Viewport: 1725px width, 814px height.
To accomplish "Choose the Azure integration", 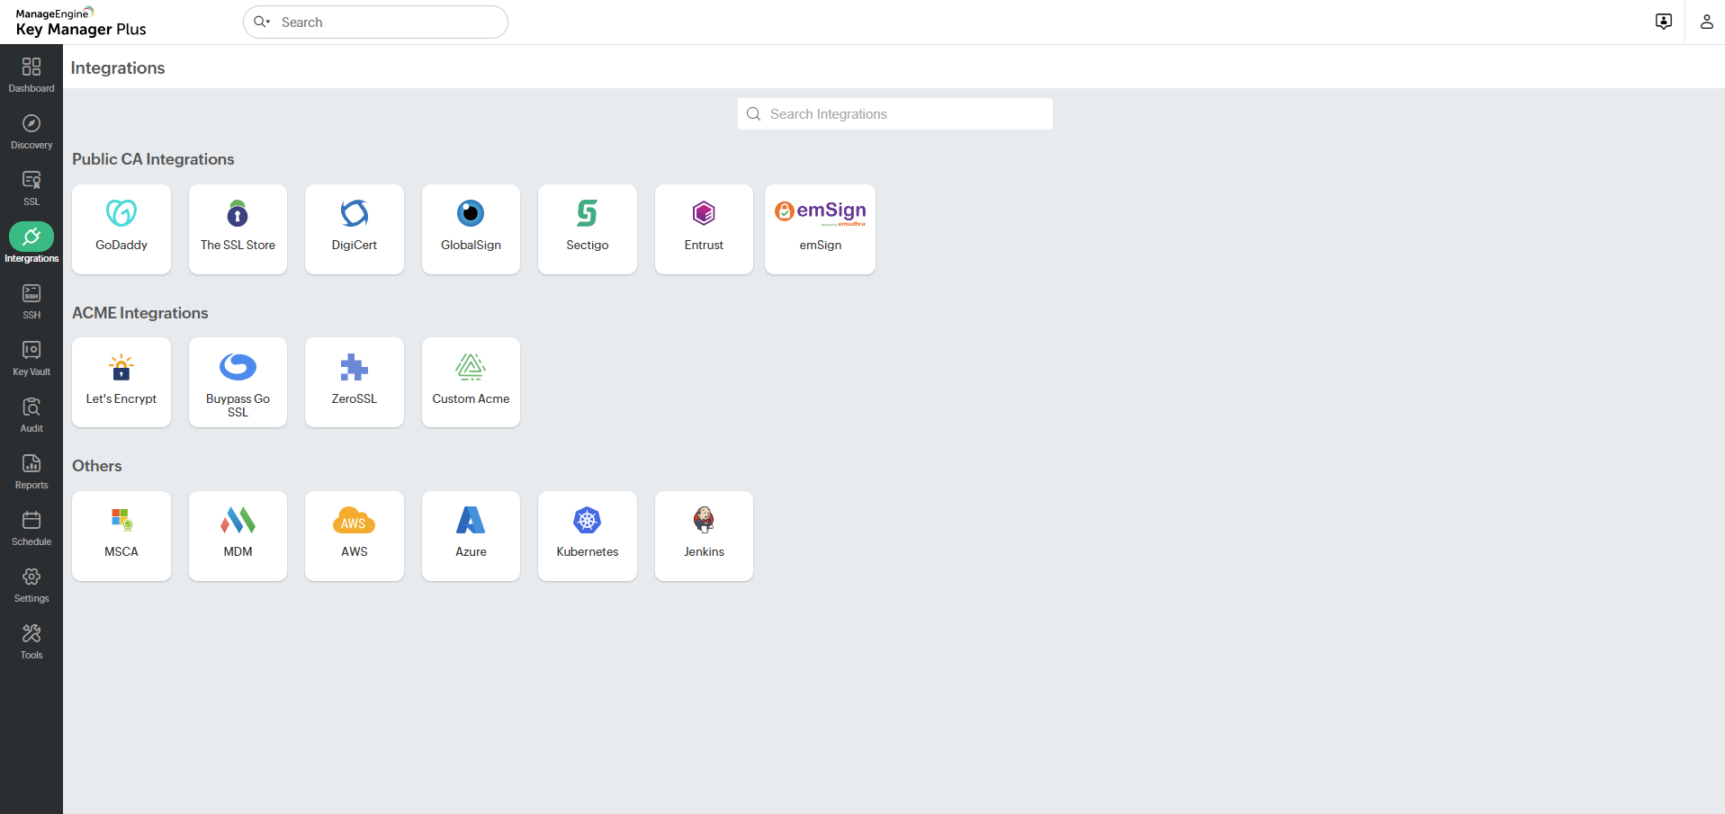I will tap(471, 536).
